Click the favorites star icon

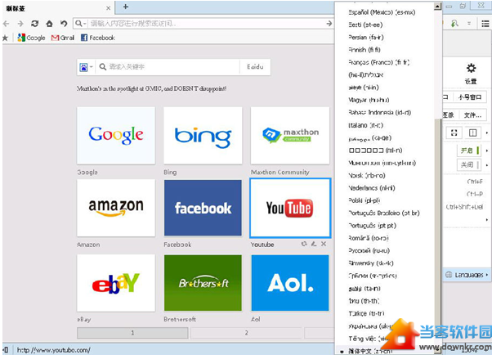[5, 38]
